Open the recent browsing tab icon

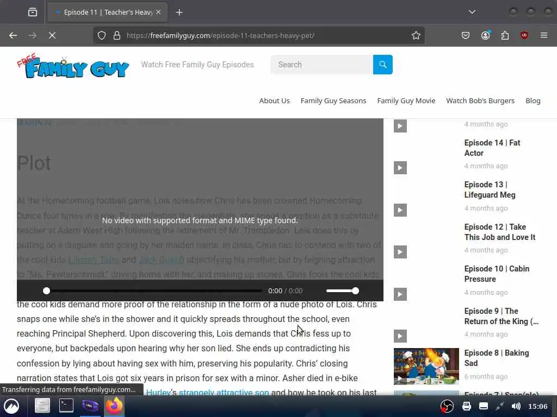pyautogui.click(x=33, y=12)
